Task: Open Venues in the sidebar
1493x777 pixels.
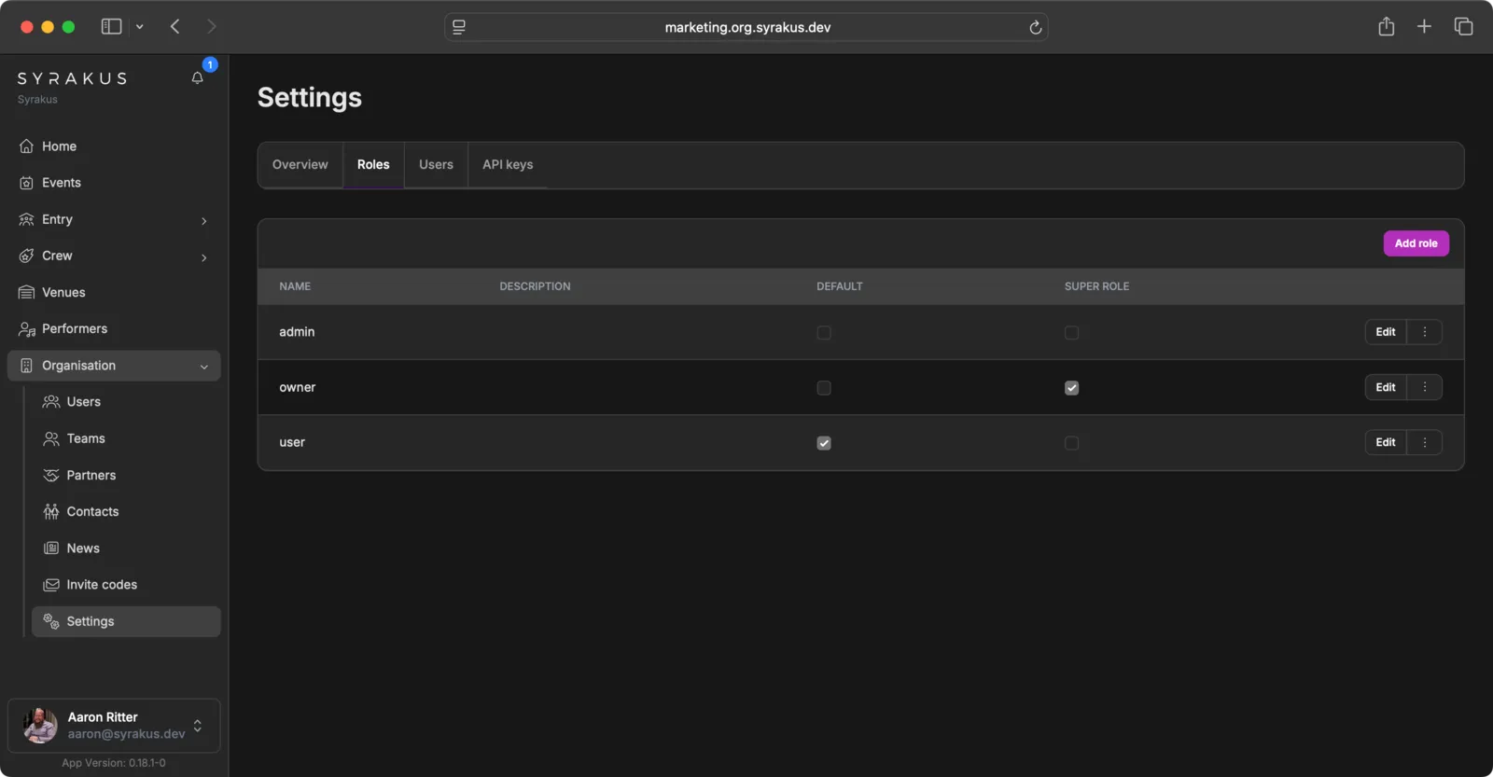Action: coord(63,292)
